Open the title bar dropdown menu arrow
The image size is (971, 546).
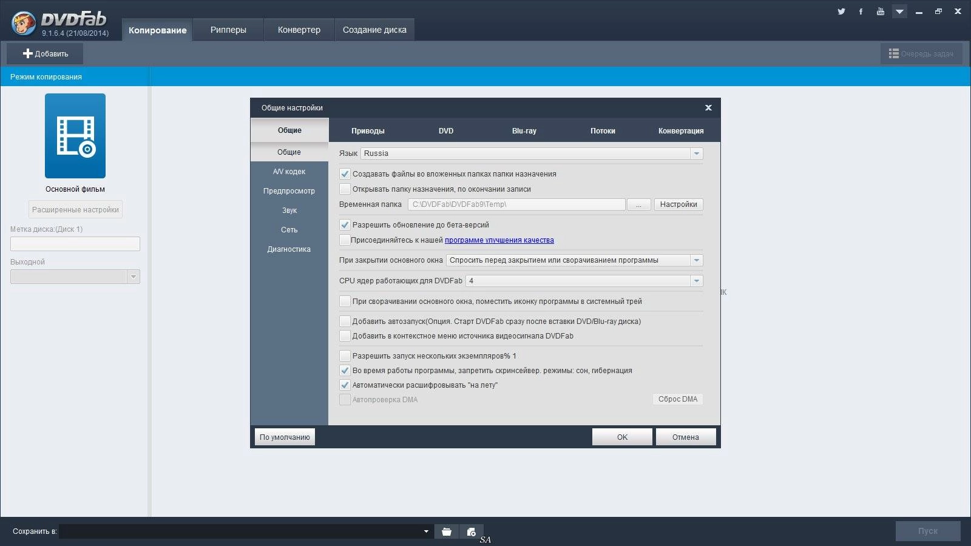pyautogui.click(x=899, y=12)
